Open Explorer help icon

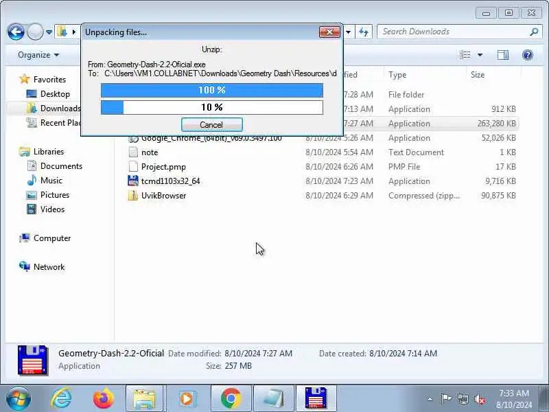pos(527,55)
